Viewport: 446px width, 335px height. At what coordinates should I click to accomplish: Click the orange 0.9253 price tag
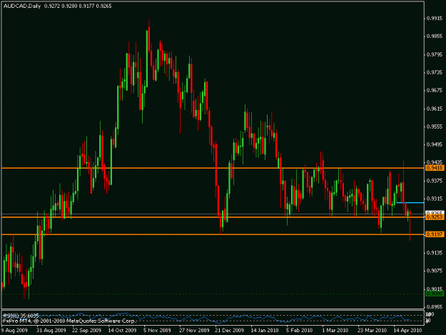click(x=435, y=217)
